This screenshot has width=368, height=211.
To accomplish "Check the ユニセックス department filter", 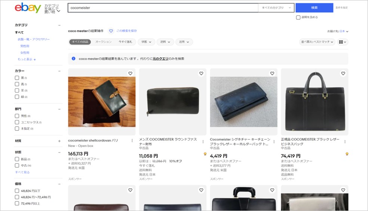I will click(x=17, y=122).
